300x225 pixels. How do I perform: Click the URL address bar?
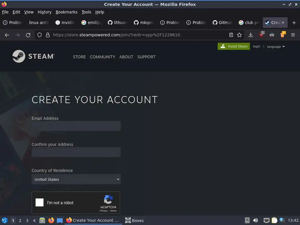tap(140, 35)
